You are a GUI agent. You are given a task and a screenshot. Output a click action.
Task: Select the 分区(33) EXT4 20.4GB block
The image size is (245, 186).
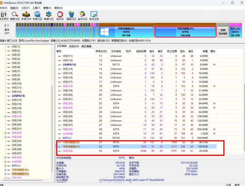(235, 30)
